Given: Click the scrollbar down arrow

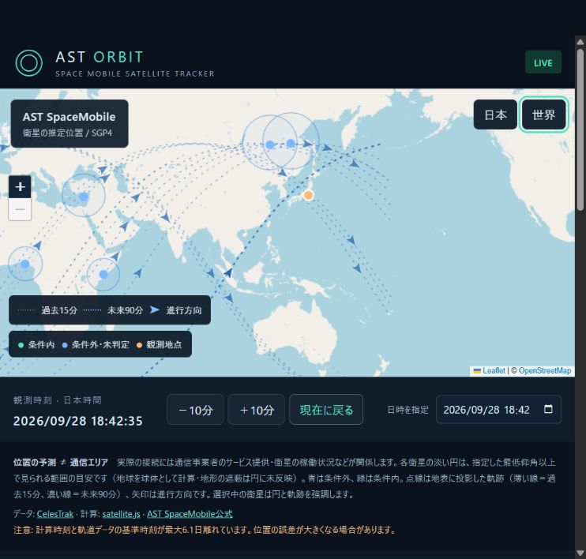Looking at the screenshot, I should click(x=580, y=553).
